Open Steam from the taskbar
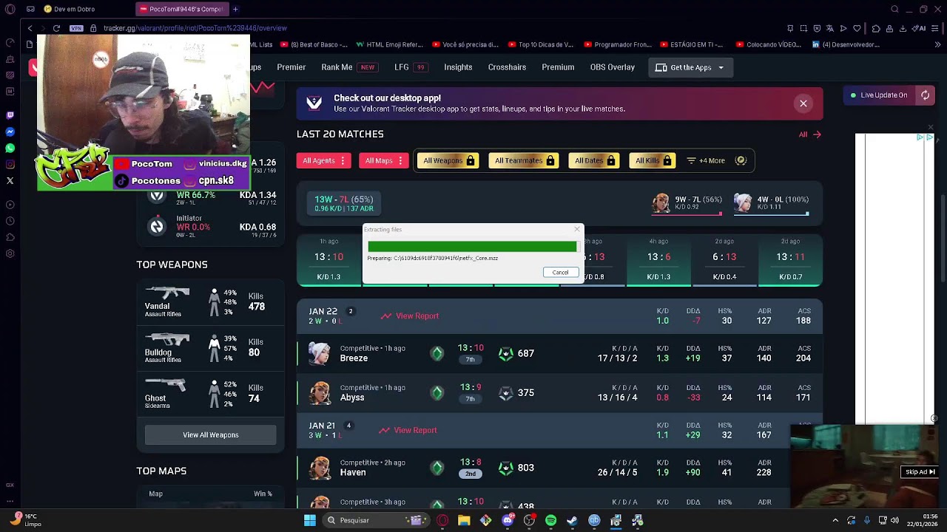 point(572,520)
